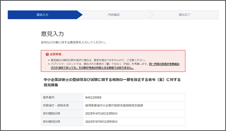
Task: Click the red warning icon beside 注意事項
Action: coord(47,54)
